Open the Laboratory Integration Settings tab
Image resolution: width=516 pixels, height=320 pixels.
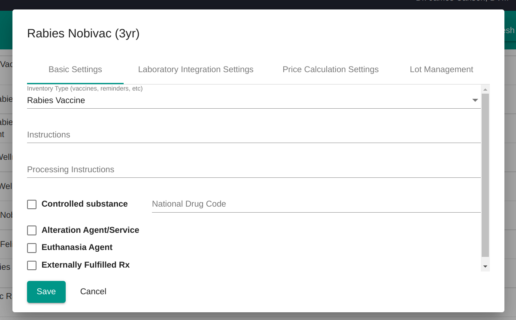pos(196,70)
